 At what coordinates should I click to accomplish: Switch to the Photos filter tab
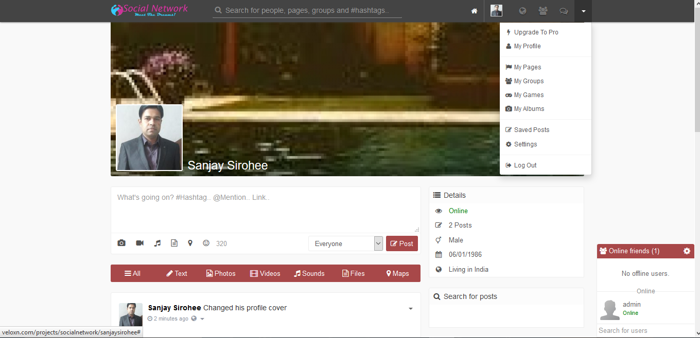point(221,273)
